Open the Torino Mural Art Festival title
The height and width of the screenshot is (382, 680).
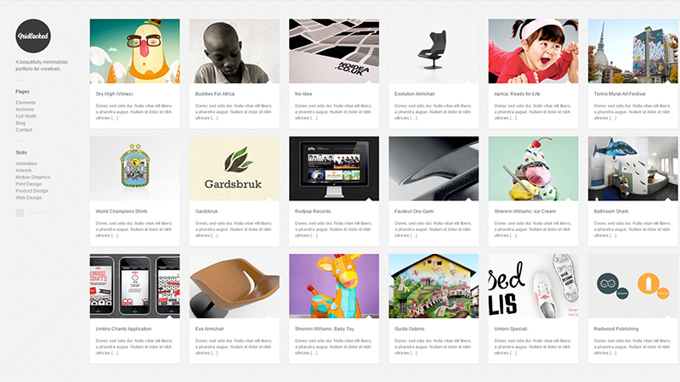click(x=620, y=93)
